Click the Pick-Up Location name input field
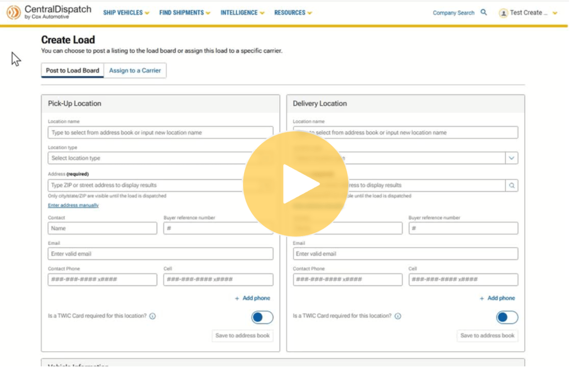 [x=160, y=132]
